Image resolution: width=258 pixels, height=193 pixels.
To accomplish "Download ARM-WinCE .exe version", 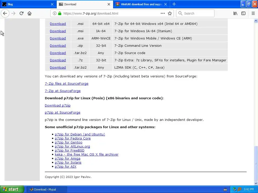I will (x=58, y=38).
